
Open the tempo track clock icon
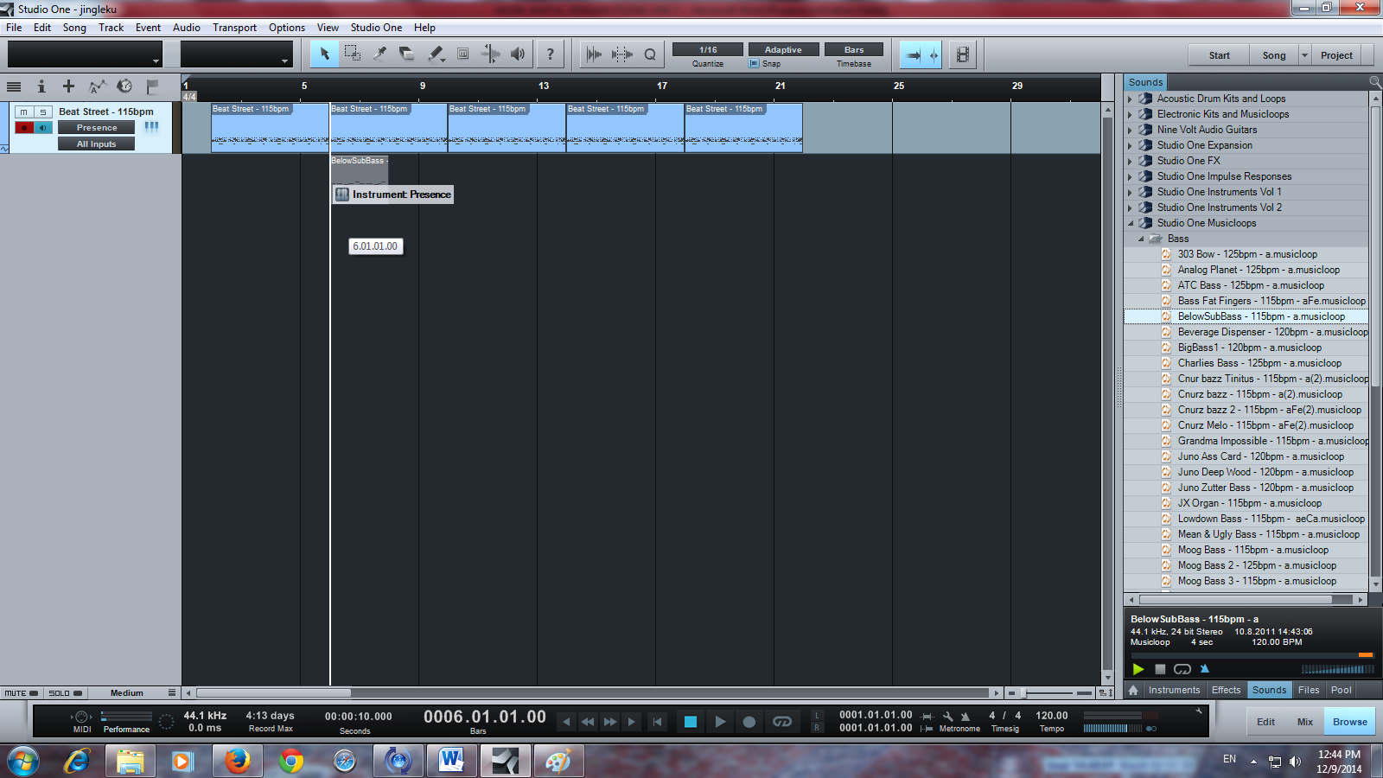[124, 86]
